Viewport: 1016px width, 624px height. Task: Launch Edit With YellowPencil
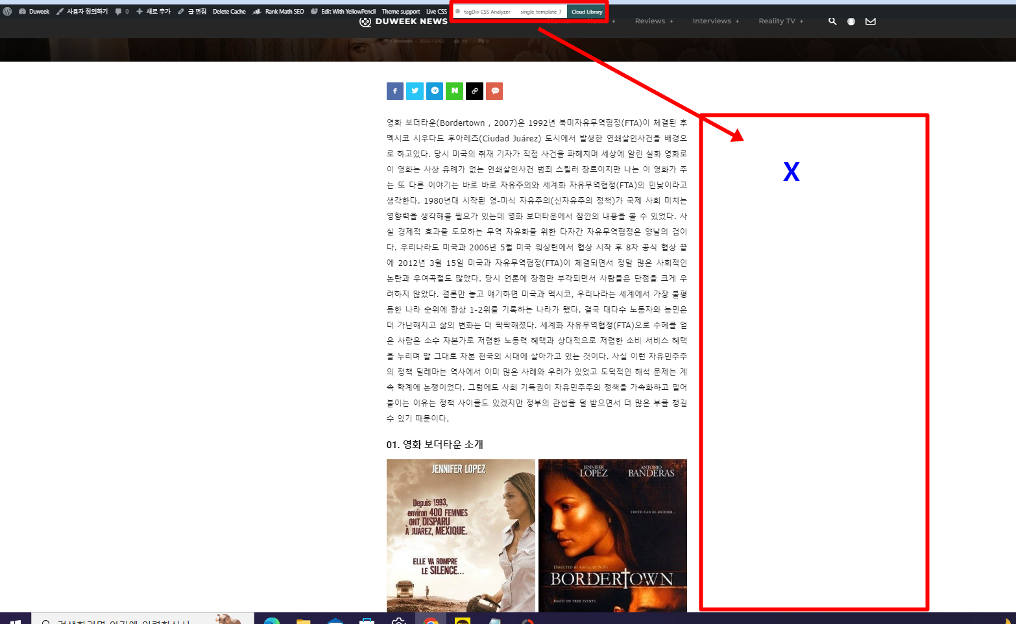click(343, 11)
